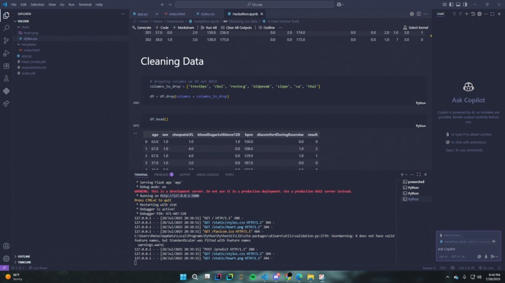Viewport: 505px width, 283px height.
Task: Open the Extensions view
Action: tap(6, 66)
